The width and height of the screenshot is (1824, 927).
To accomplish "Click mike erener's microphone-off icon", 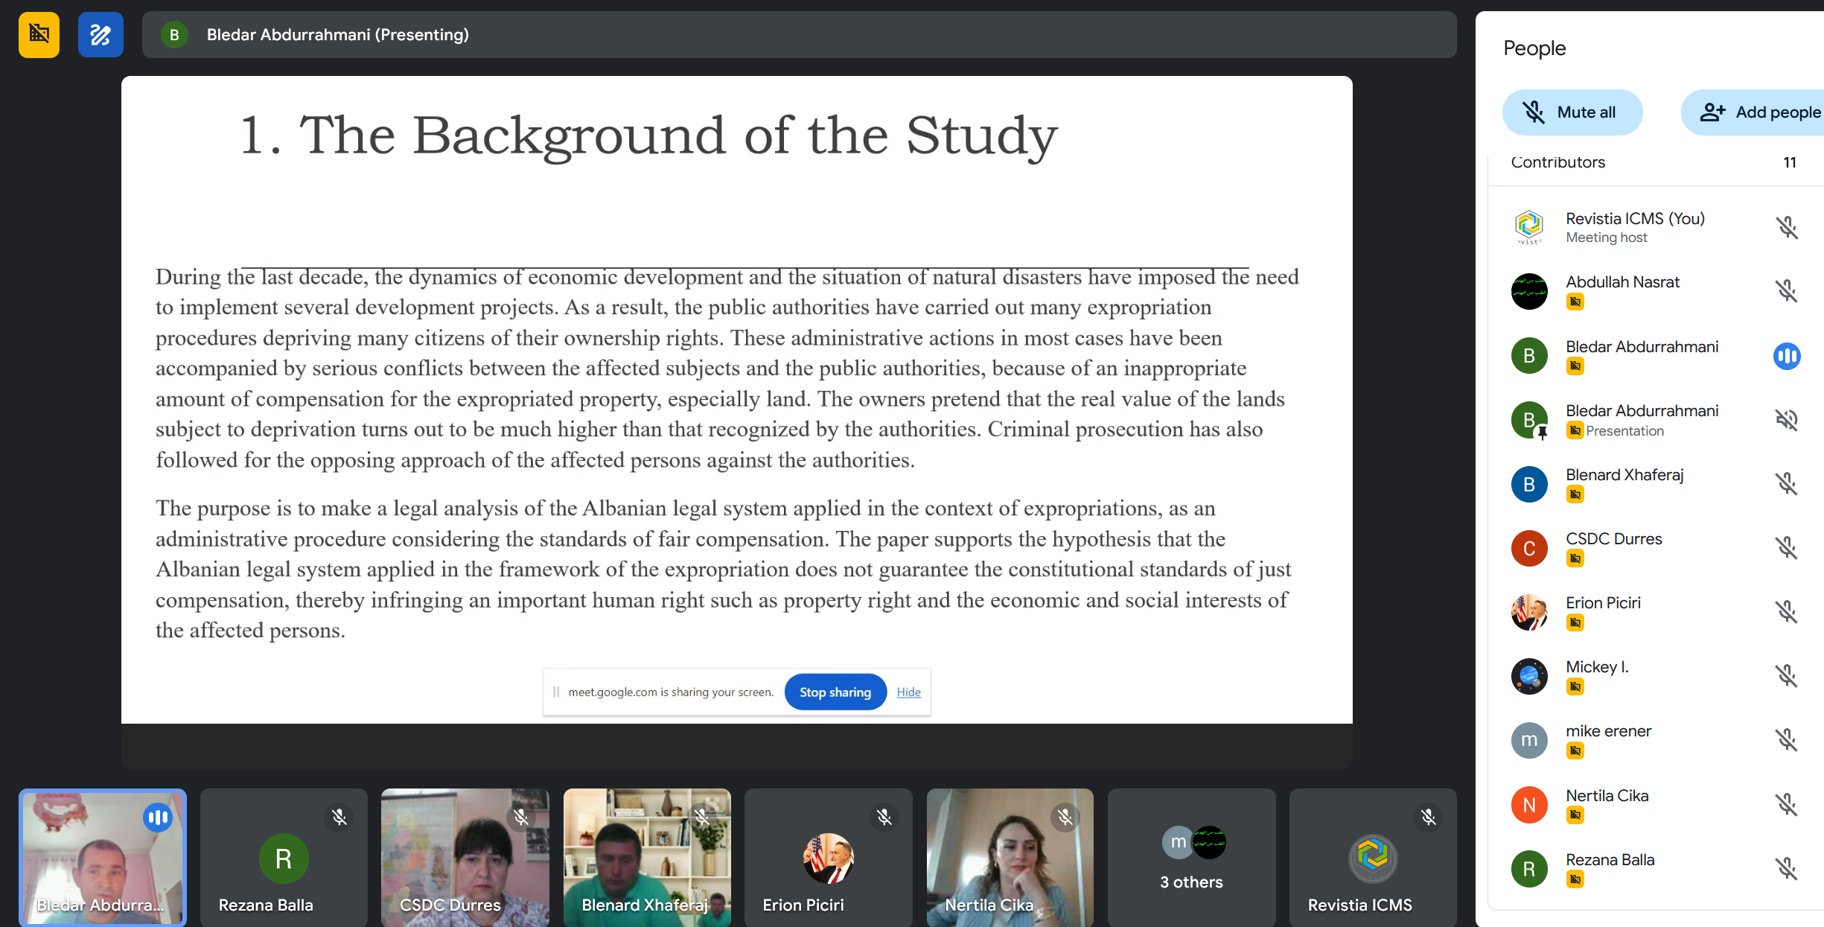I will [x=1786, y=740].
